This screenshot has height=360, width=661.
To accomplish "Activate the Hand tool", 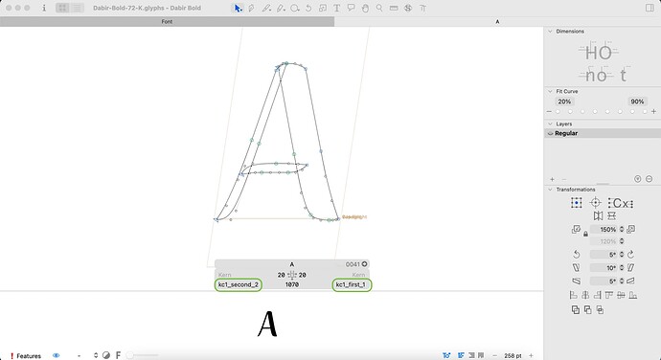I will pos(365,8).
